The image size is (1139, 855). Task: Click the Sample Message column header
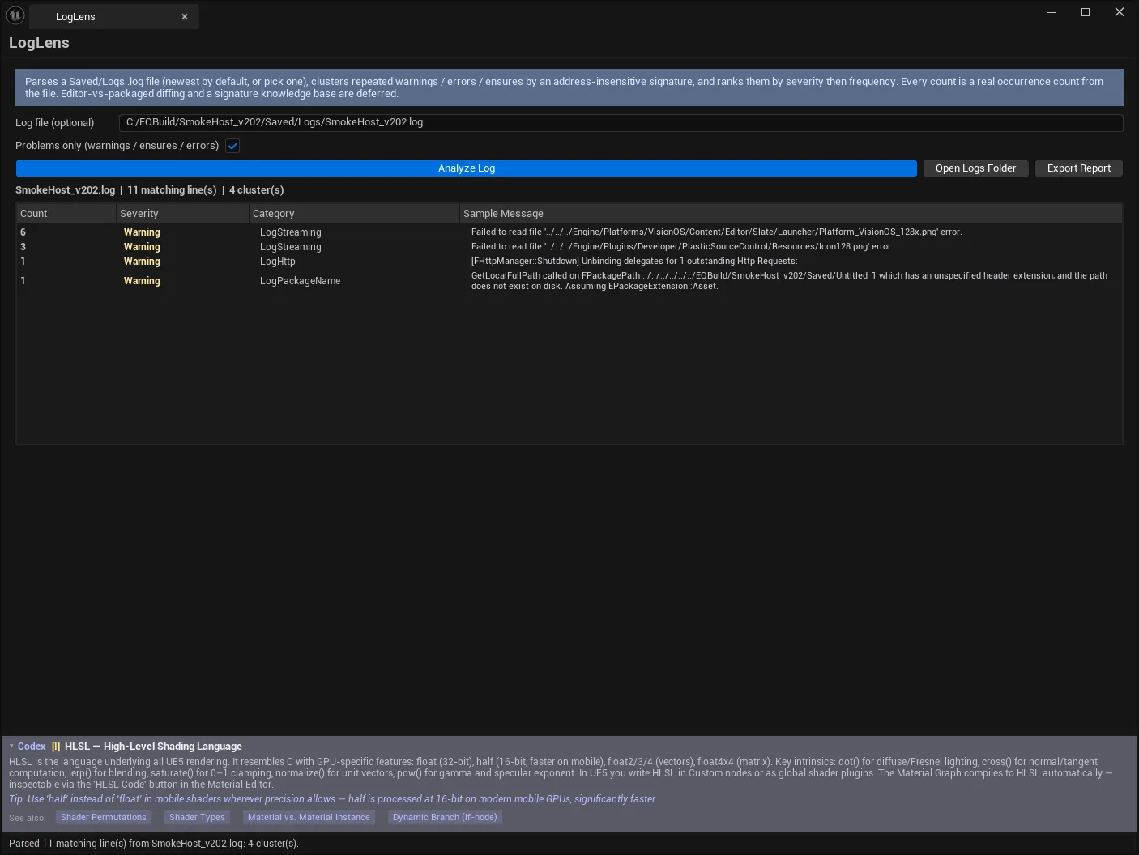click(x=791, y=214)
